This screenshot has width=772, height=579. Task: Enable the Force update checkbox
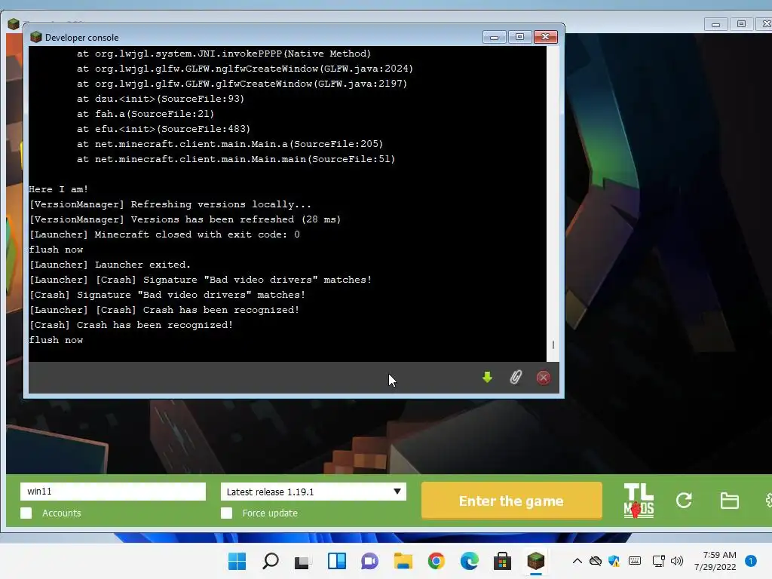coord(226,513)
